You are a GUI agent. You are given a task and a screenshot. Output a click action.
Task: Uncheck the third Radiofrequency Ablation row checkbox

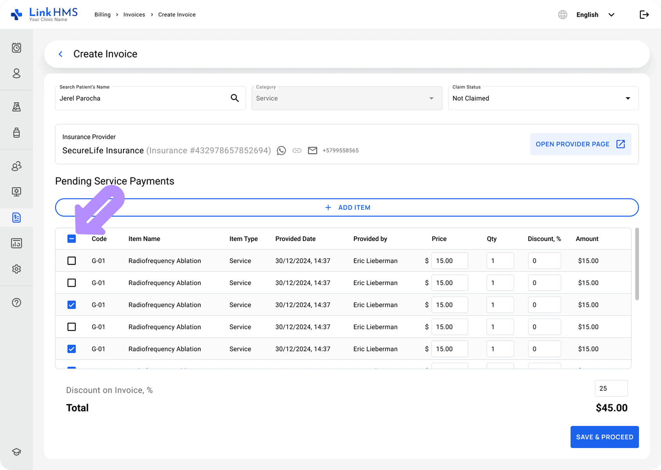[72, 305]
